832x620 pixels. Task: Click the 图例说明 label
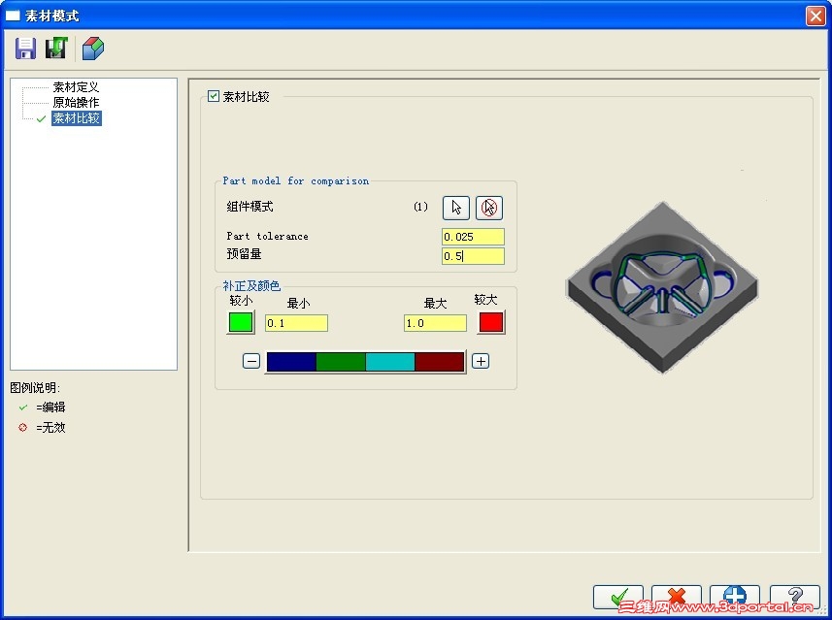pos(35,388)
